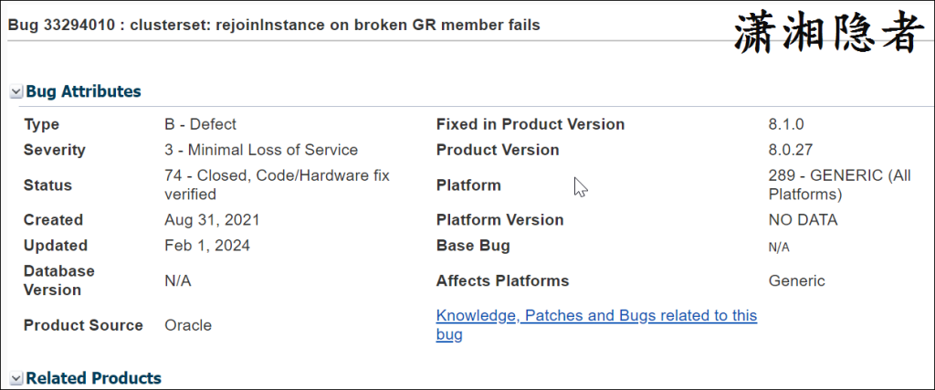Click the 'Feb 1, 2024' updated date
The image size is (935, 390).
tap(207, 246)
